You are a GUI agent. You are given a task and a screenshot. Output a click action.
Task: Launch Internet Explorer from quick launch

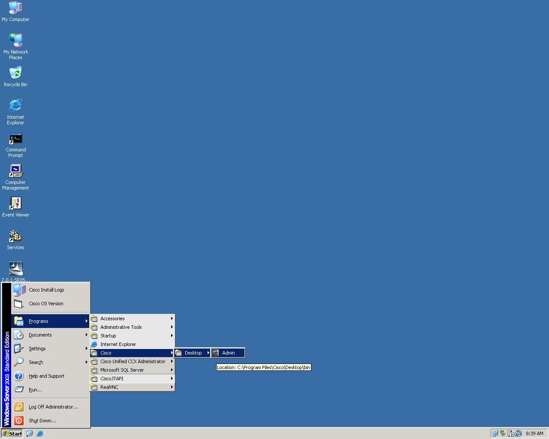40,433
